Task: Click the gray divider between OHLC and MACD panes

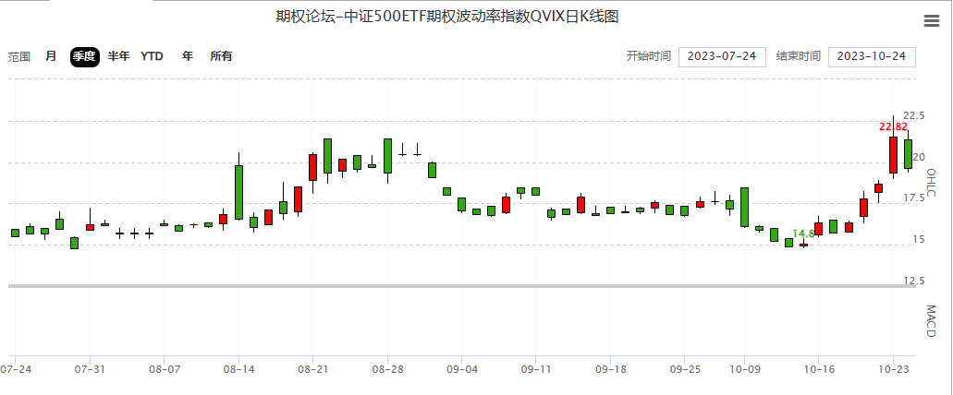Action: click(462, 286)
